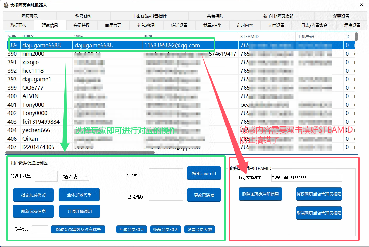Screen dimensions: 369x247
Task: Open the 增/减 dropdown
Action: pyautogui.click(x=76, y=176)
